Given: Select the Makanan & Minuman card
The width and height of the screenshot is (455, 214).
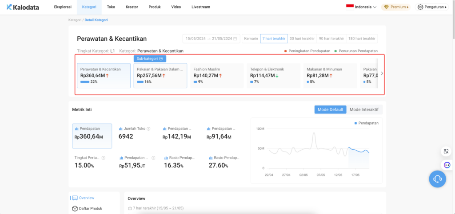Looking at the screenshot, I should [330, 75].
